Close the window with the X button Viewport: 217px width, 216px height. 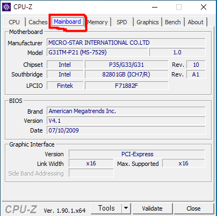tap(204, 7)
